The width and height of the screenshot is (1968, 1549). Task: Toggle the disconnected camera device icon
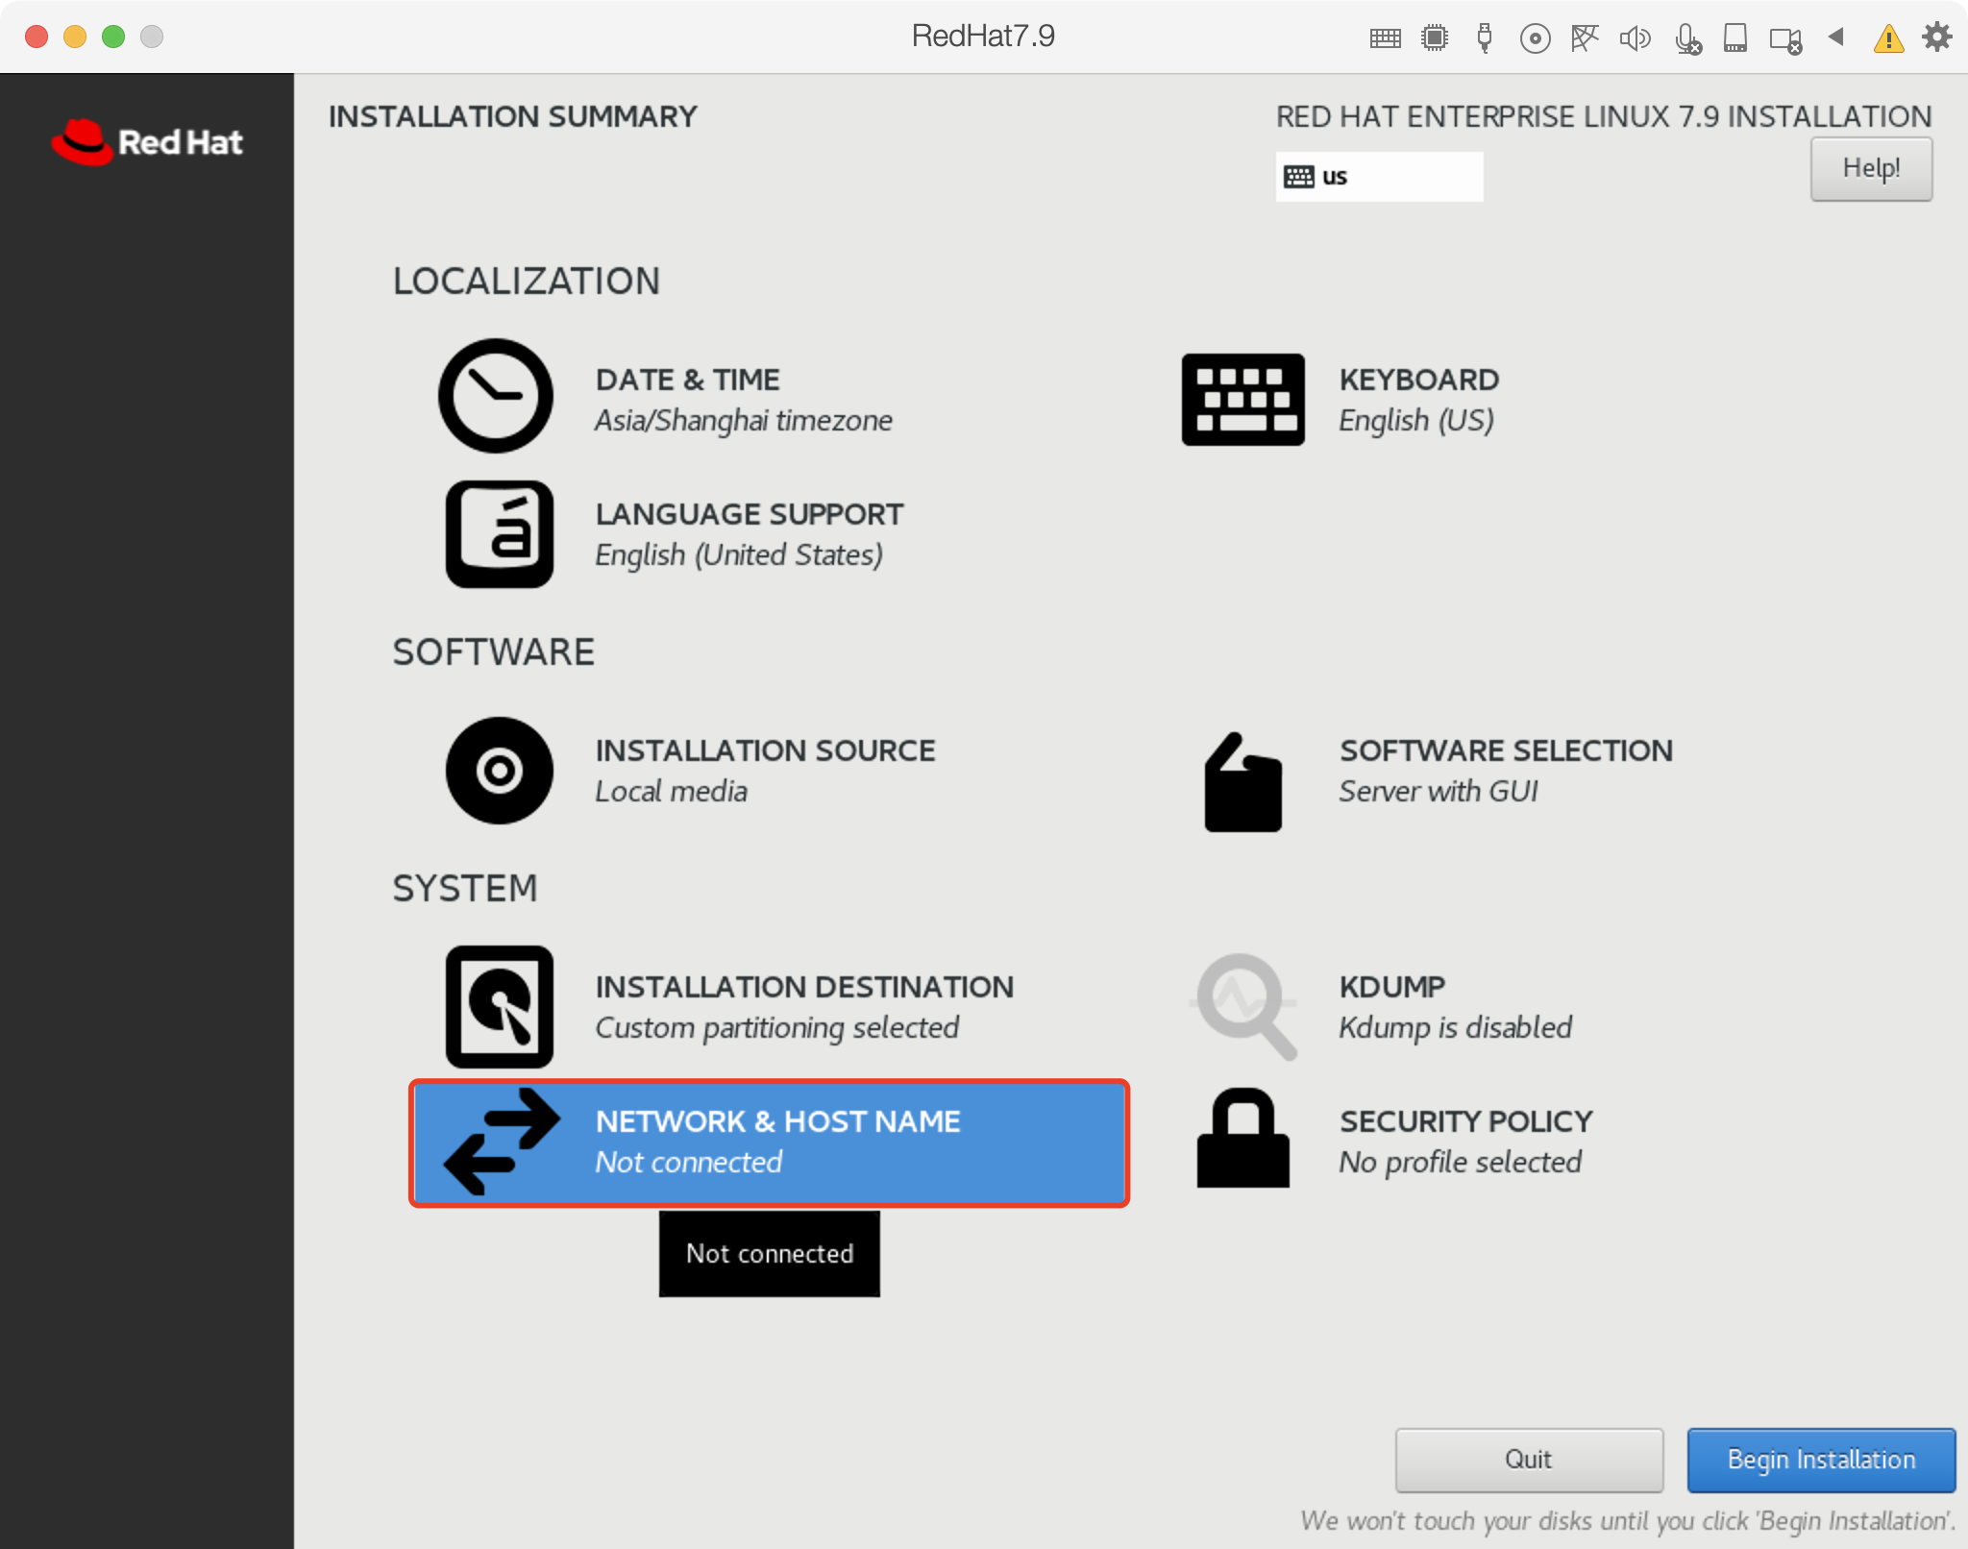(1785, 39)
